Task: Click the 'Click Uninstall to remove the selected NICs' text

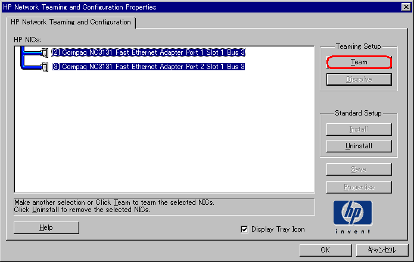Action: [x=82, y=210]
